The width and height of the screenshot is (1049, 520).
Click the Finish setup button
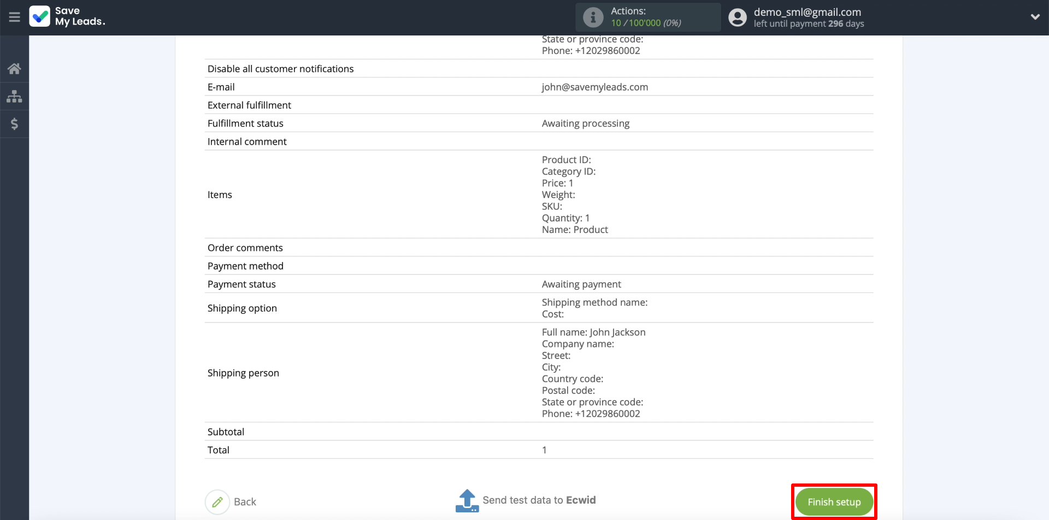[834, 502]
